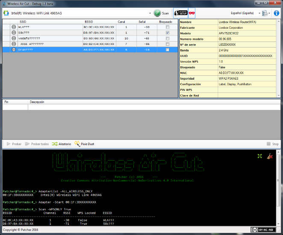This screenshot has height=235, width=283.
Task: Click the database icon in toolbar
Action: 264,13
